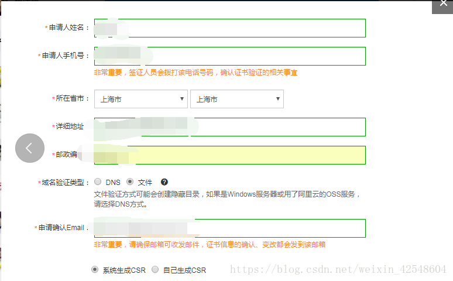Select the DNS verification radio button
The width and height of the screenshot is (453, 281).
tap(98, 181)
